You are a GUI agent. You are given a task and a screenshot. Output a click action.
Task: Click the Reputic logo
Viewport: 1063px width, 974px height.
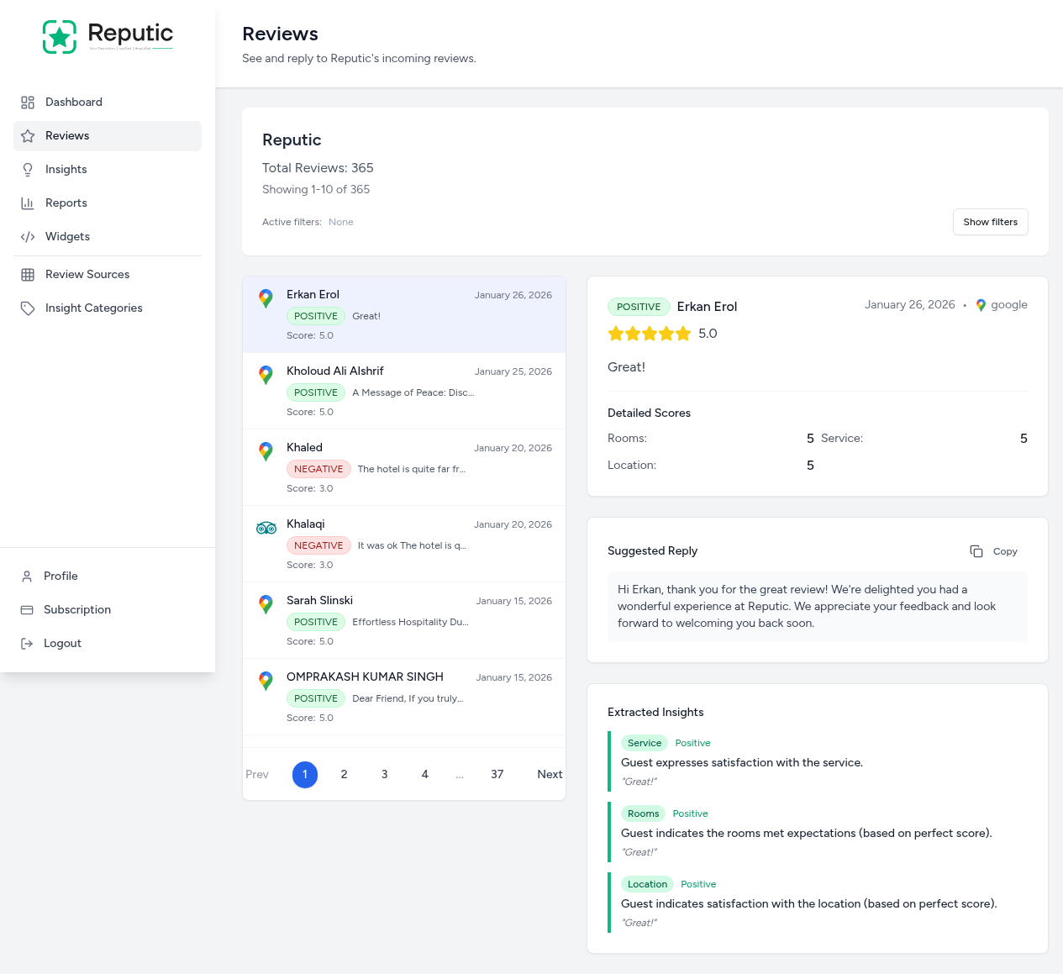pos(108,36)
